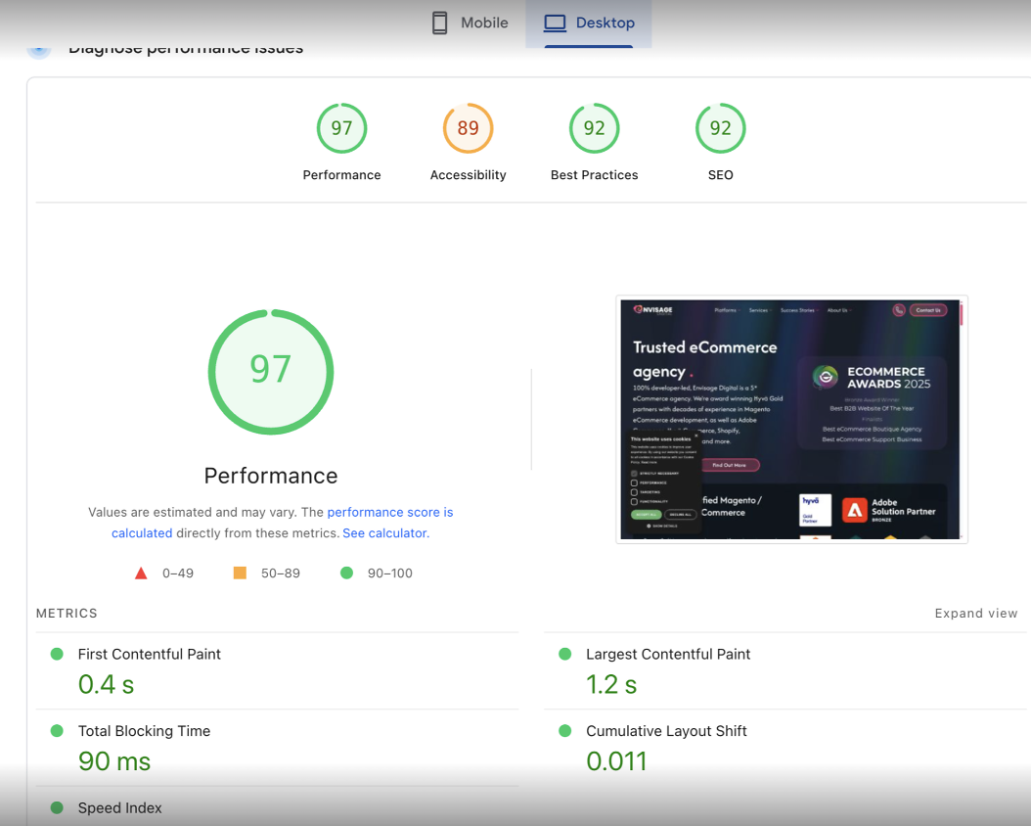This screenshot has height=826, width=1031.
Task: Click the '0.4 s' metric value
Action: point(106,685)
